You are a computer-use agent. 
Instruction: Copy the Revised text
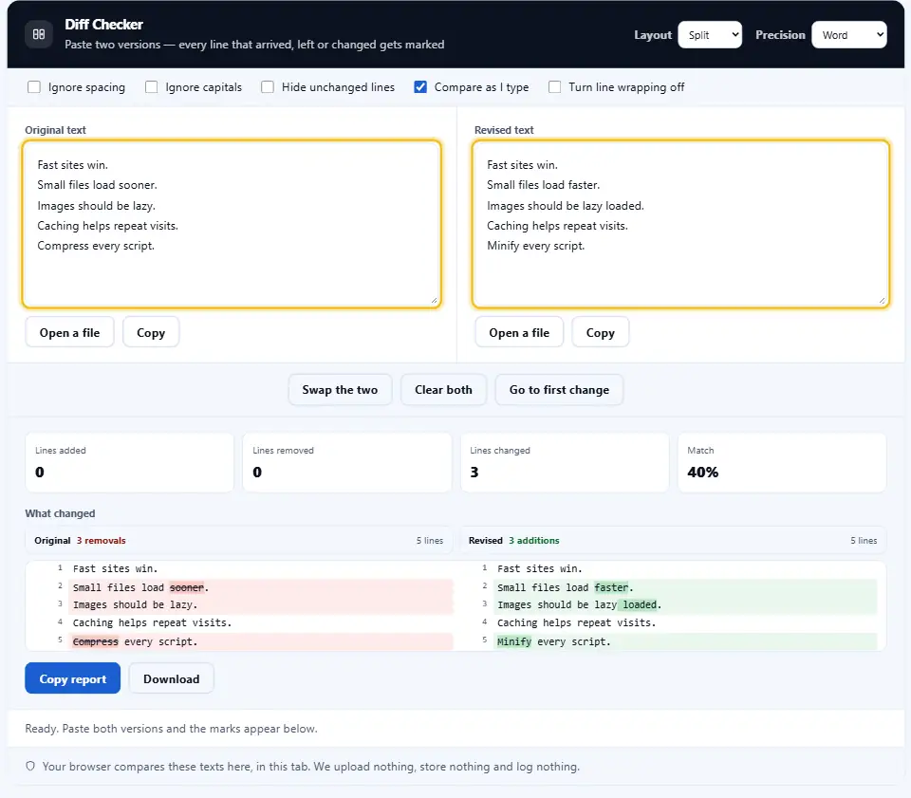600,332
